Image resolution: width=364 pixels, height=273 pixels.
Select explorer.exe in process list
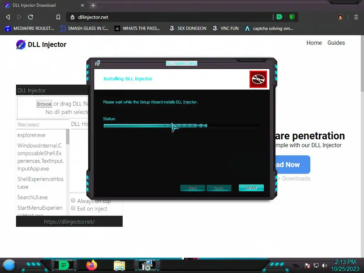[x=31, y=135]
